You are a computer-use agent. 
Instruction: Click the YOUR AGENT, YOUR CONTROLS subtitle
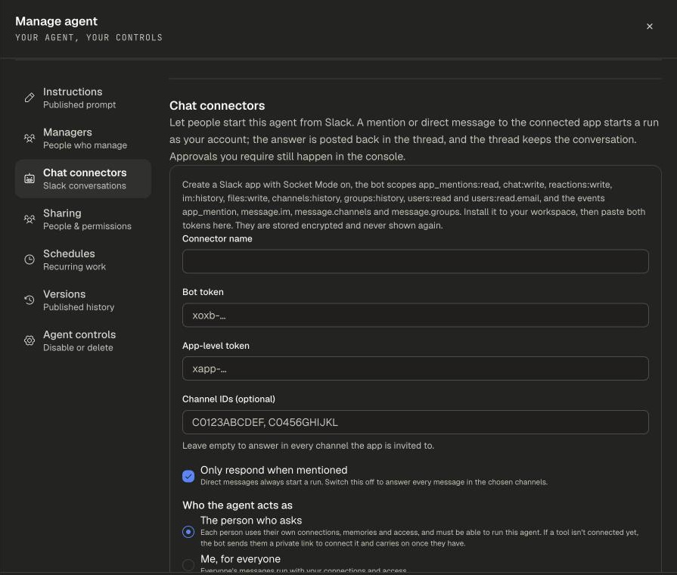(x=89, y=38)
